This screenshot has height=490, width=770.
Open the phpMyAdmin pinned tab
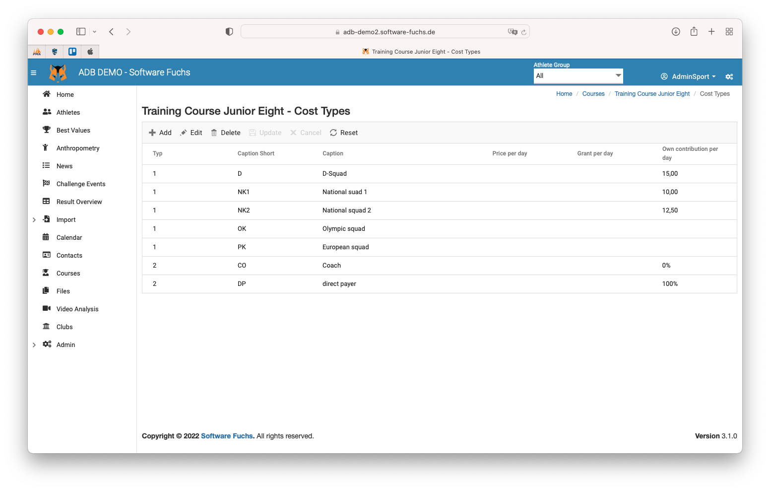pyautogui.click(x=37, y=52)
